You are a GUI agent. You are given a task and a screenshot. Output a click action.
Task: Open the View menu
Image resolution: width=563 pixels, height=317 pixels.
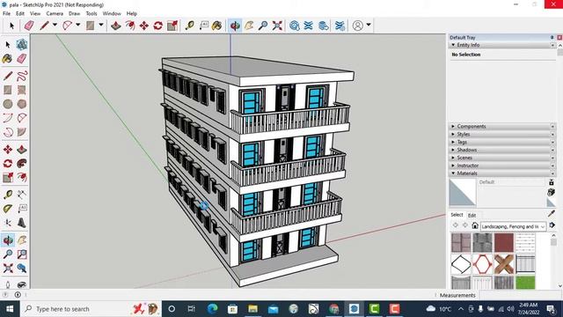tap(35, 13)
